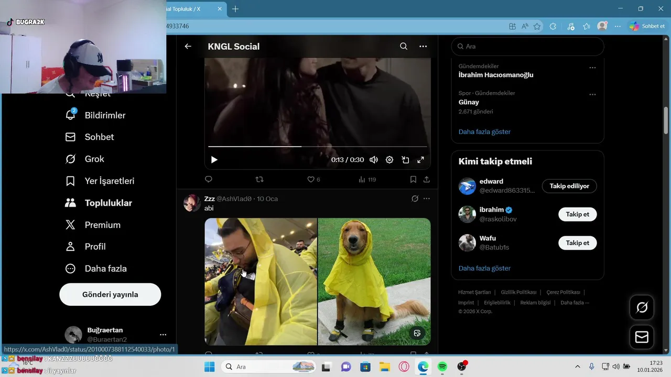Open Yer İşaretleri bookmarks
Image resolution: width=671 pixels, height=377 pixels.
click(x=100, y=181)
